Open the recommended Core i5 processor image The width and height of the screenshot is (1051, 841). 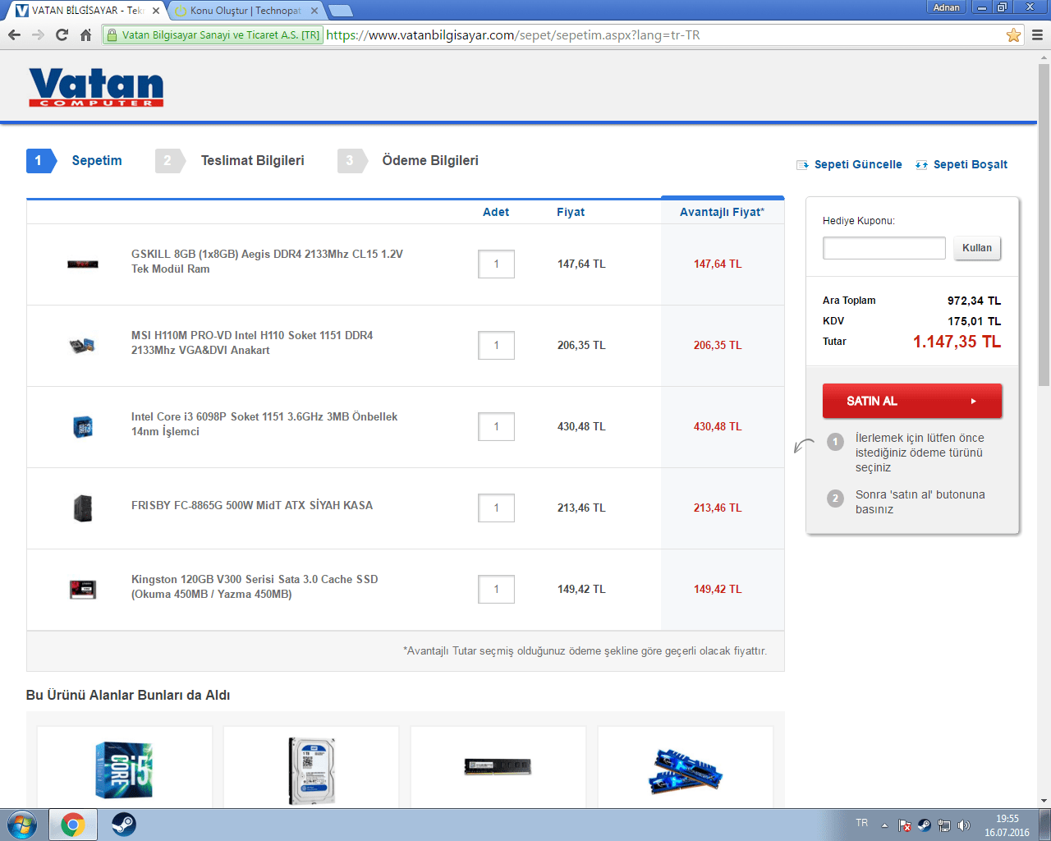tap(124, 770)
